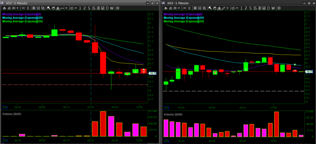Open dropdown after the study icons in 5 Minute chart

17,8
